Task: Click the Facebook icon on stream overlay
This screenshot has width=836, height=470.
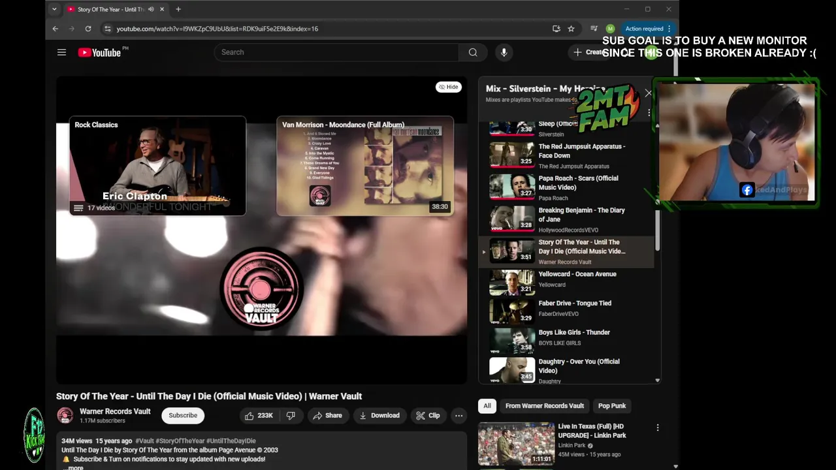Action: pos(747,190)
